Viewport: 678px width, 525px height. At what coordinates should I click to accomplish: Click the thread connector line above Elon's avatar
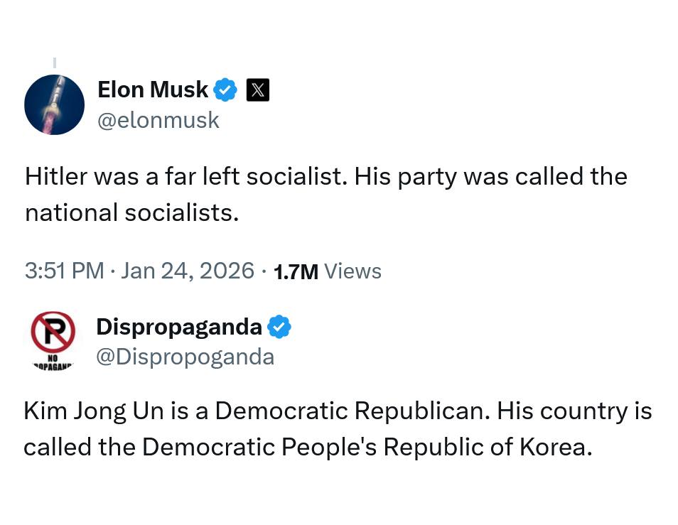pos(55,63)
